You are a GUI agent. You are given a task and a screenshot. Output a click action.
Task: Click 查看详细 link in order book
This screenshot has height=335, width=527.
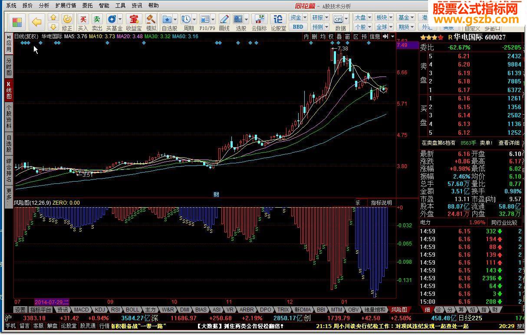pos(509,143)
